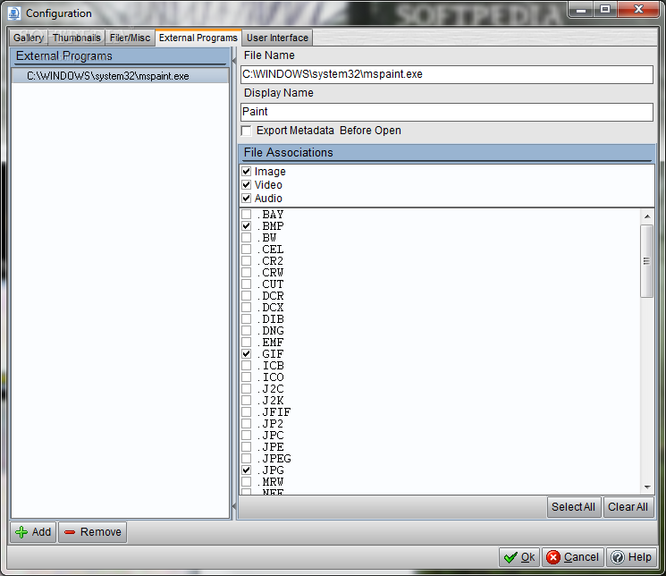Select the mspaint.exe entry in External Programs list
The height and width of the screenshot is (576, 666).
tap(120, 76)
